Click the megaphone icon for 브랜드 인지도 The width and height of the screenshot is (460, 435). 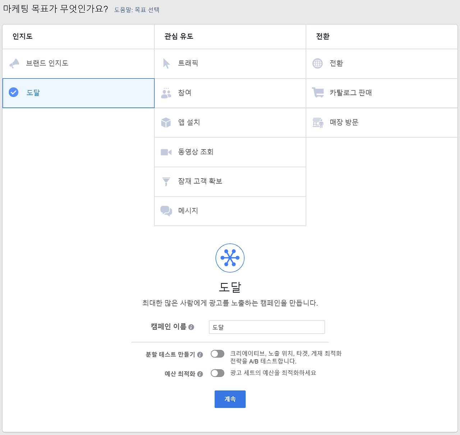[x=14, y=64]
